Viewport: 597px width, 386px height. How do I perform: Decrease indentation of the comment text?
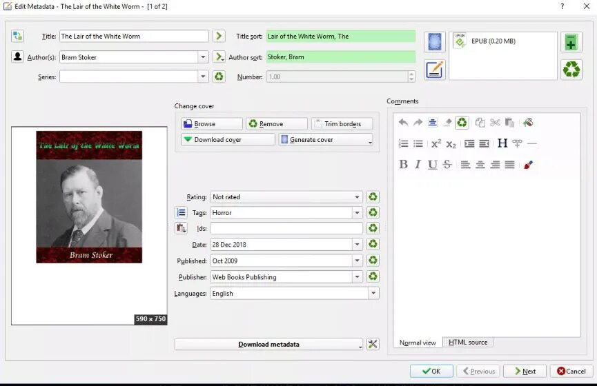coord(484,143)
